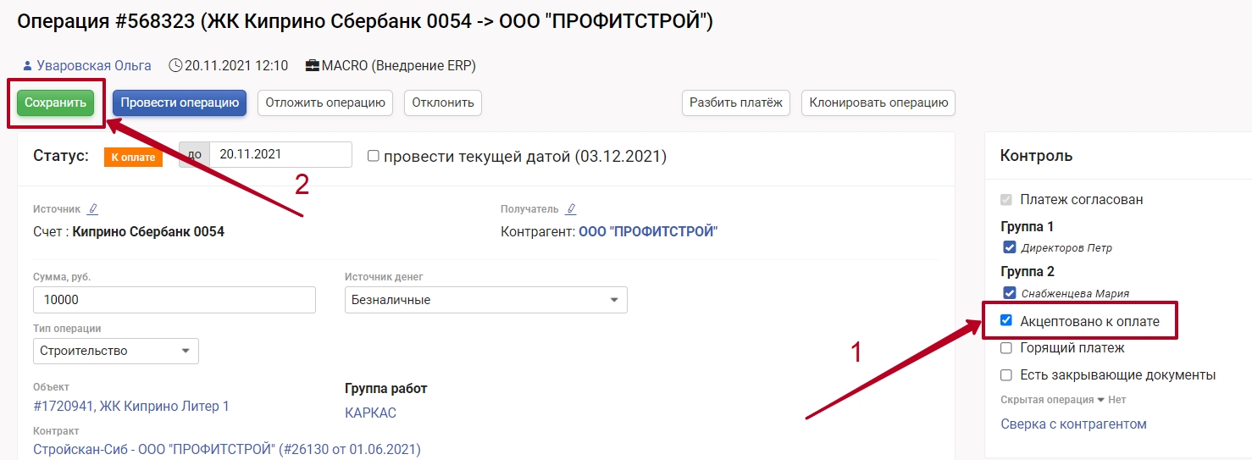Viewport: 1252px width, 460px height.
Task: Click Отложить операцию button
Action: [x=325, y=103]
